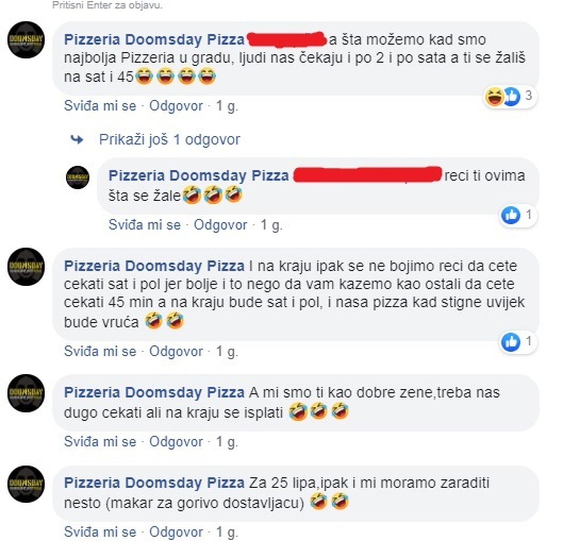Click thumbs-up reaction icon on nested reply
The width and height of the screenshot is (563, 541).
(x=511, y=215)
